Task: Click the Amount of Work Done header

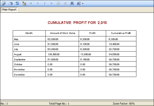Action: point(62,33)
